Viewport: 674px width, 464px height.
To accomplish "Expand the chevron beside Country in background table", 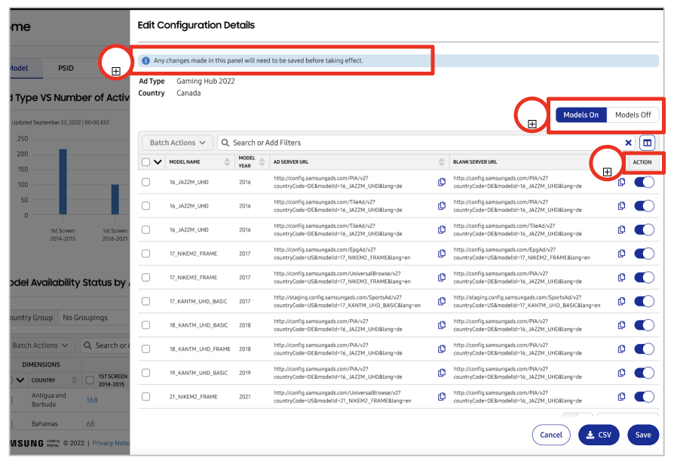I will coord(20,380).
